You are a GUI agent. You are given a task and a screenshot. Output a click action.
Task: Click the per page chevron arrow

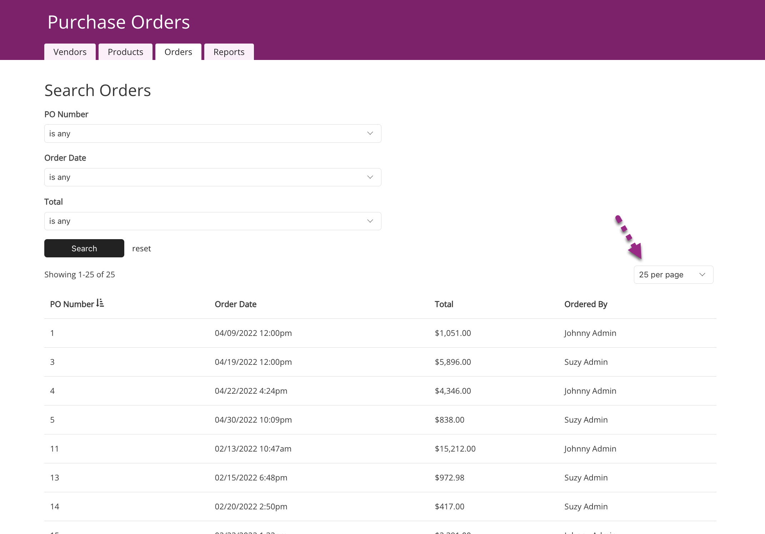pyautogui.click(x=702, y=275)
